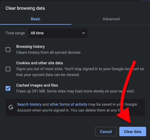This screenshot has width=150, height=140.
Task: Click the Cookies and other site data label
Action: tap(40, 63)
